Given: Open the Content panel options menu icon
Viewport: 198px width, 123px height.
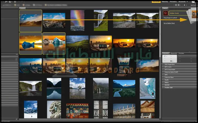Looking at the screenshot, I should click(159, 8).
